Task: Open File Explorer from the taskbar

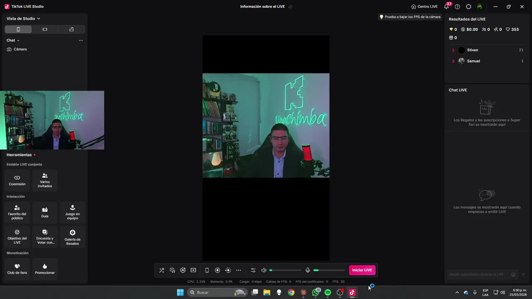Action: [267, 292]
